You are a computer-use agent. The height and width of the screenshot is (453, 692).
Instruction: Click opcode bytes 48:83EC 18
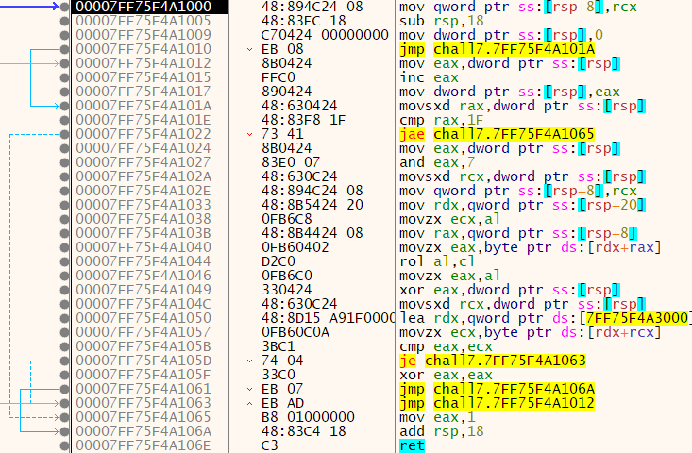click(x=304, y=21)
